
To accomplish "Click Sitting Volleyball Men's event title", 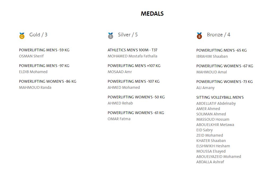I will [x=220, y=97].
